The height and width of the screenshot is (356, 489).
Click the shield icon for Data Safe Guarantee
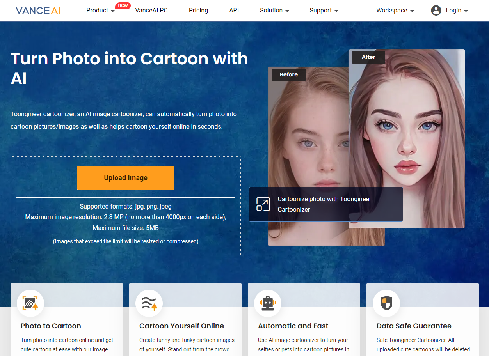point(386,303)
